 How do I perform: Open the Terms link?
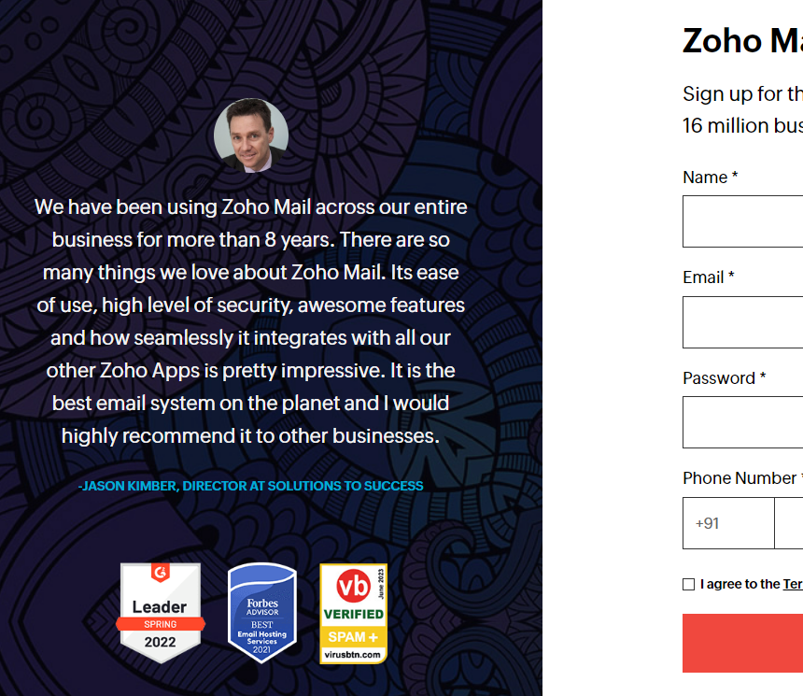click(793, 584)
